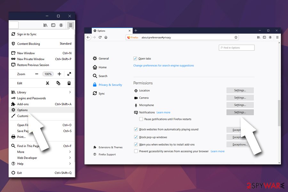This screenshot has height=192, width=288.
Task: Zoom in with the plus button
Action: (59, 74)
